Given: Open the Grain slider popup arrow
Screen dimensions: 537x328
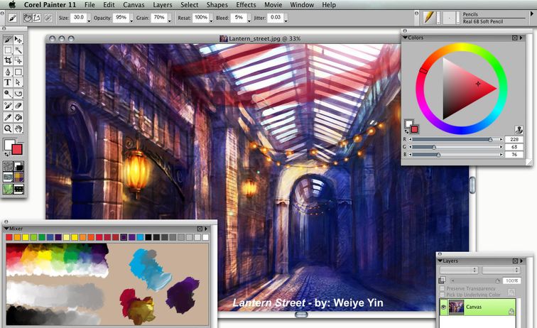Looking at the screenshot, I should (x=169, y=20).
